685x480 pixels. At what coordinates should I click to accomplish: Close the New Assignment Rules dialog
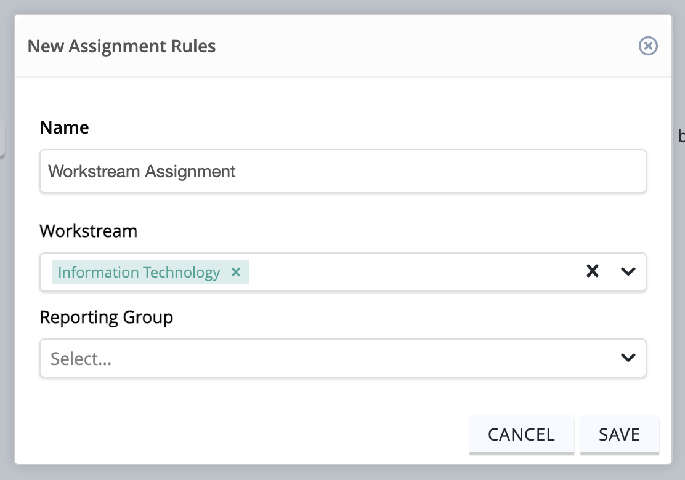coord(648,46)
